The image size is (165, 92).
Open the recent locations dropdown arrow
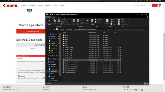coord(53,29)
